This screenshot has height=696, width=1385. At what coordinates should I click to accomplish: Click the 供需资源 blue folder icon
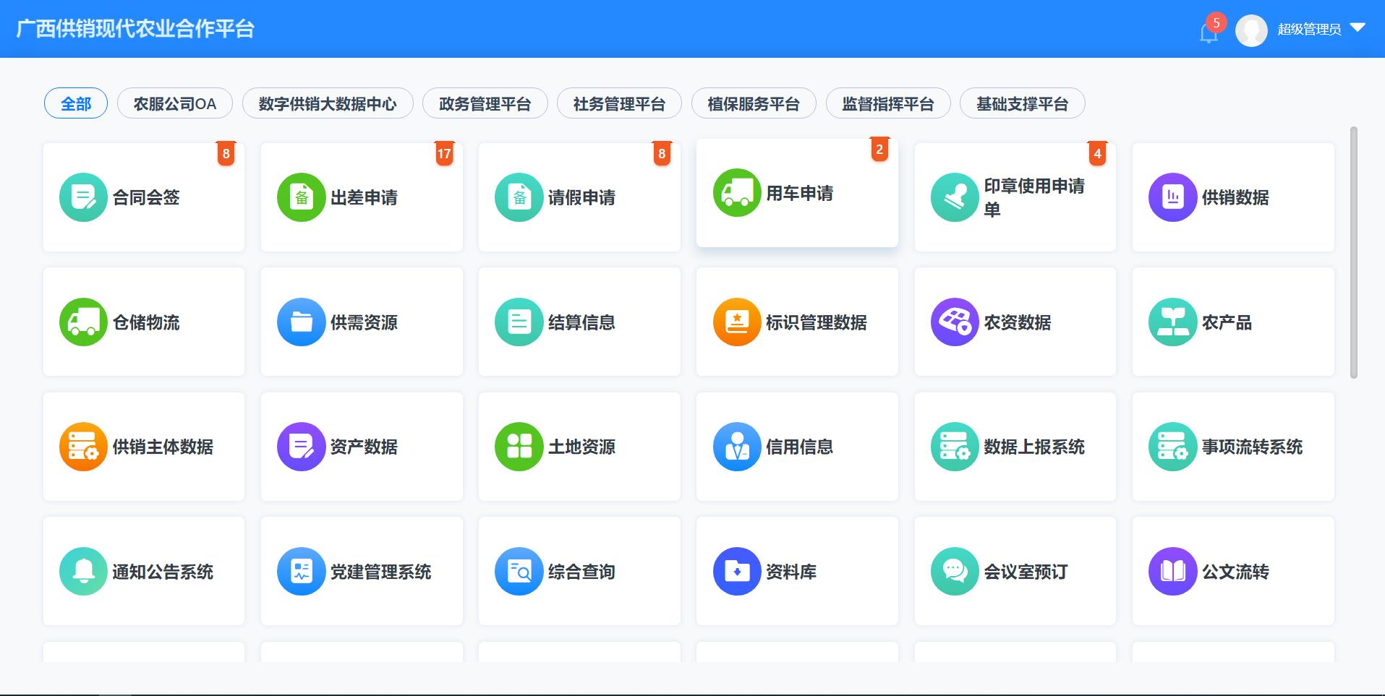301,322
